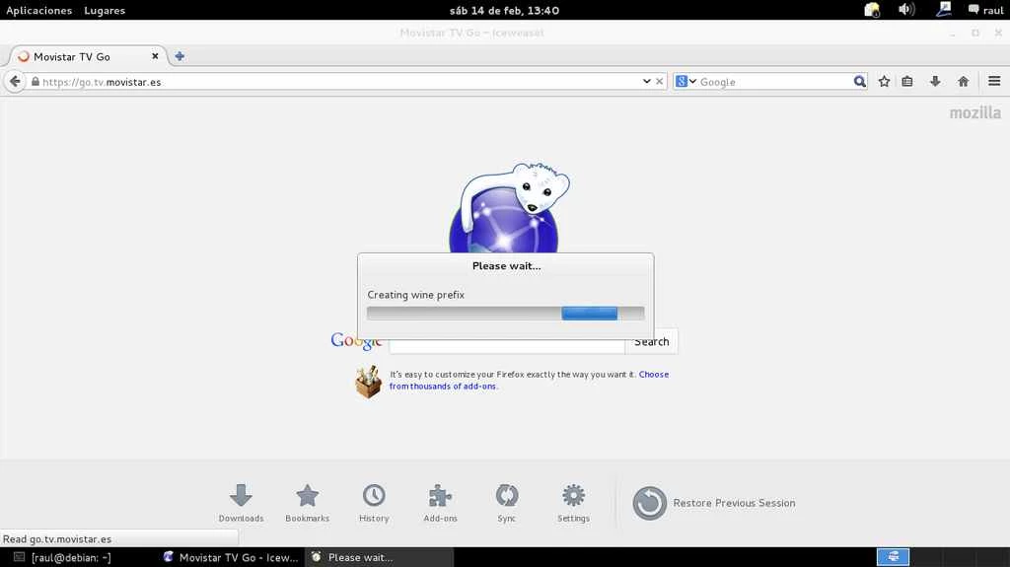1010x567 pixels.
Task: Click the magnifier search icon
Action: (x=859, y=81)
